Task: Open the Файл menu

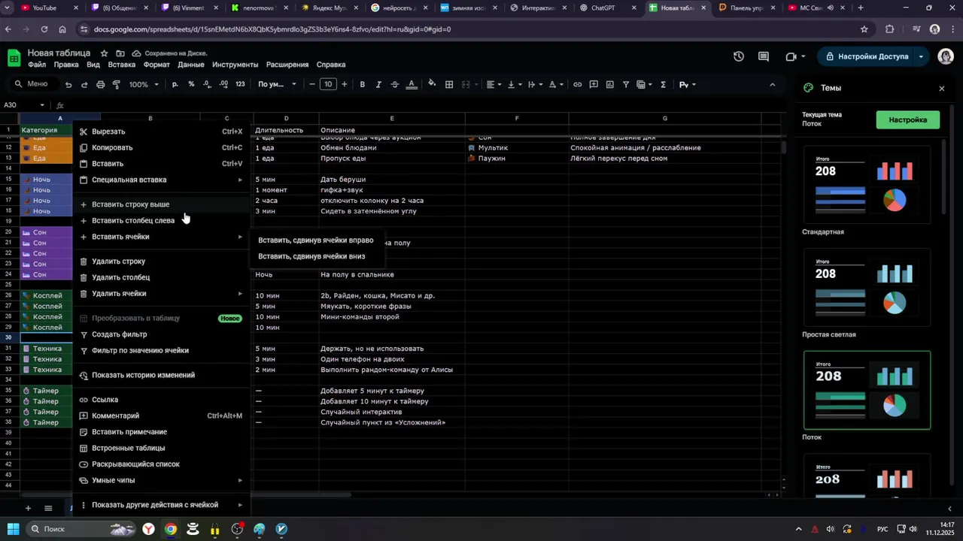Action: tap(37, 65)
